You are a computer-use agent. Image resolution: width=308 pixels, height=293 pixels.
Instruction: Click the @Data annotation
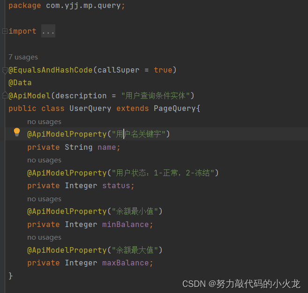20,83
